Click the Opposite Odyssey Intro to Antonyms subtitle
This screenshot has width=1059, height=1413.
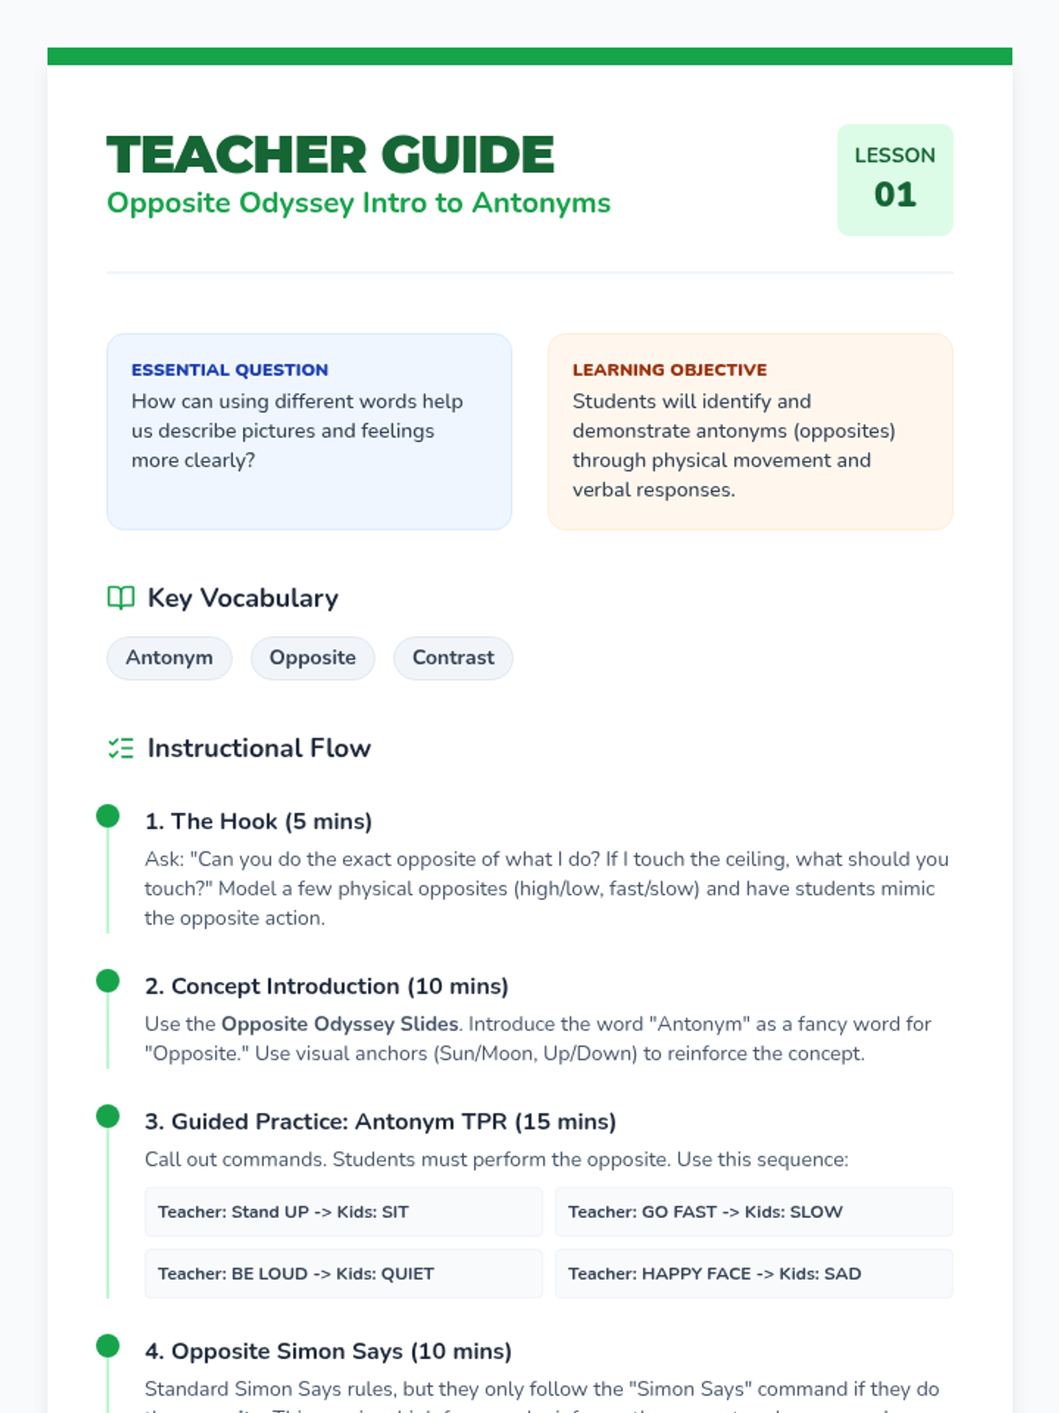(358, 203)
